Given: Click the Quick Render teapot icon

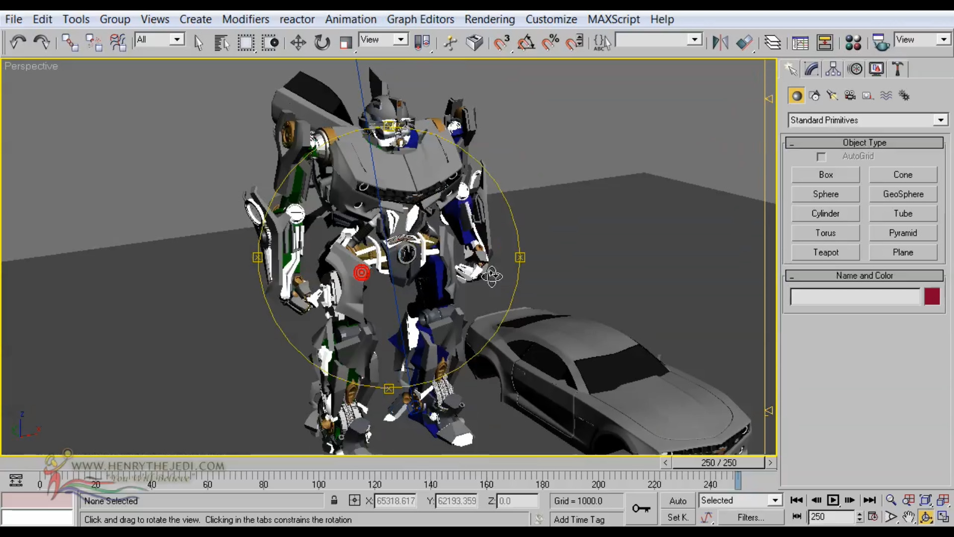Looking at the screenshot, I should [881, 43].
